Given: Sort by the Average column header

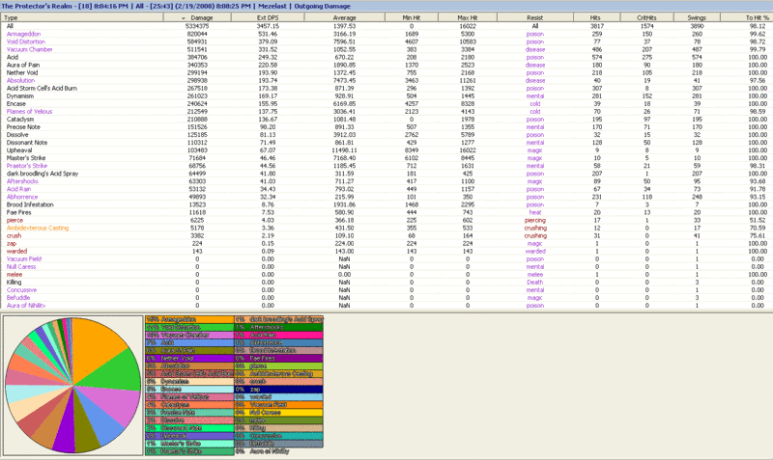Looking at the screenshot, I should [344, 17].
